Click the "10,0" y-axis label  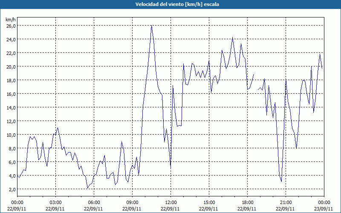click(11, 135)
